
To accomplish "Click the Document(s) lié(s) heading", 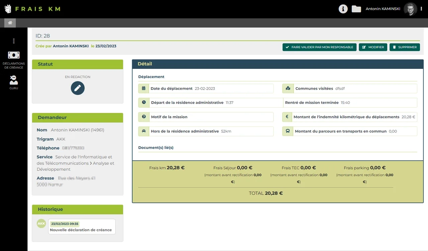I will (156, 147).
